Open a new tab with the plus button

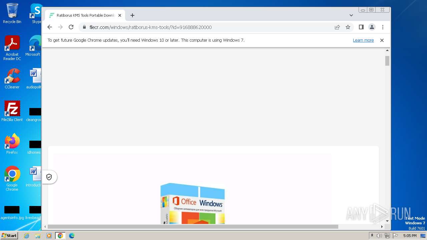132,15
